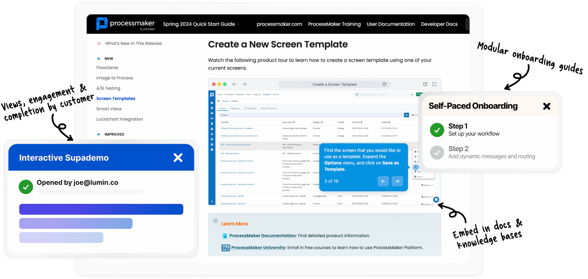The height and width of the screenshot is (279, 588).
Task: Open the Designer menu in demo navbar
Action: tap(267, 95)
